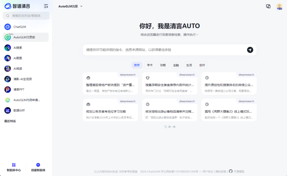Collapse the sidebar with the menu icon

[46, 6]
